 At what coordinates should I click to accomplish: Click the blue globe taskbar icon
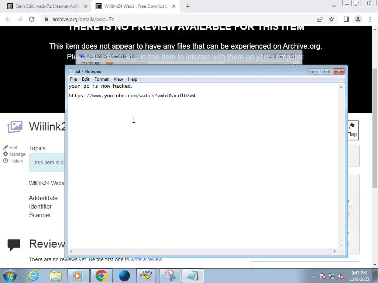click(x=124, y=276)
